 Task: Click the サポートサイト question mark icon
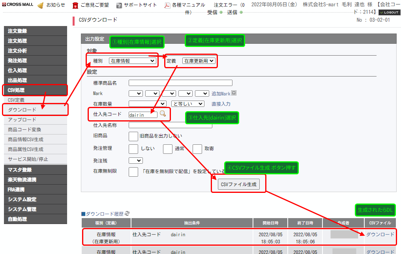pyautogui.click(x=119, y=5)
